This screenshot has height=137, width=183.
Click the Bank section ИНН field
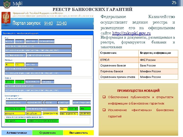(10, 41)
